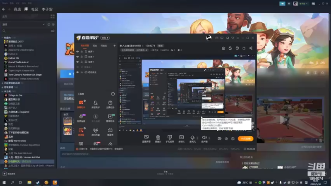Viewport: 331px width, 186px height.
Task: Open the 弹幕助手 tool
Action: click(x=81, y=105)
